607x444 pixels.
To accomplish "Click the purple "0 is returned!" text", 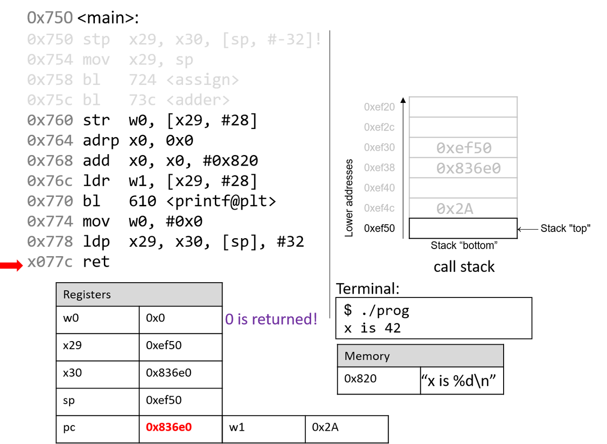I will [x=271, y=319].
